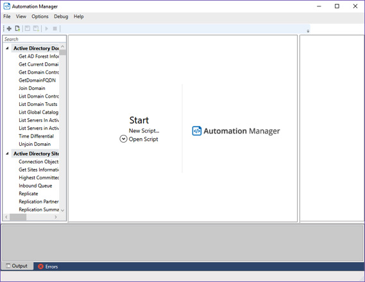
Task: Select Join Domain item
Action: coord(32,89)
